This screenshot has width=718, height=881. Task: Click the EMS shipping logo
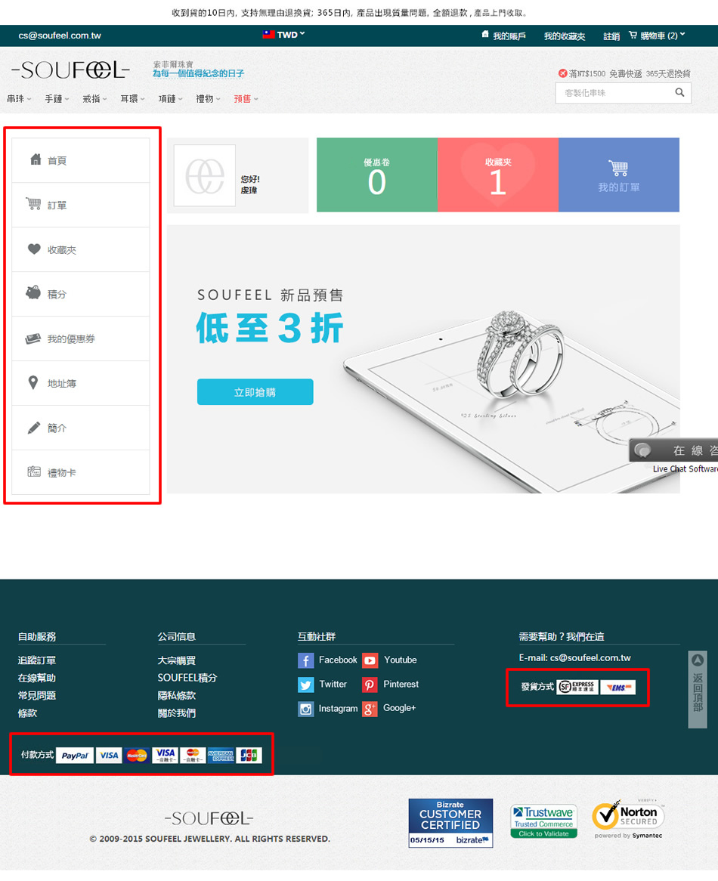tap(618, 687)
